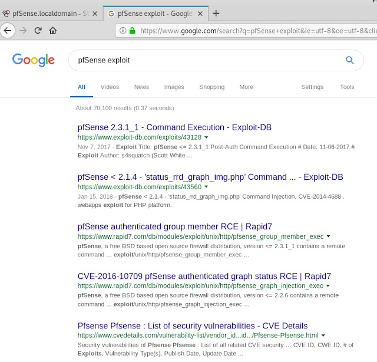Open search Tools
Image resolution: width=377 pixels, height=362 pixels.
pos(347,87)
